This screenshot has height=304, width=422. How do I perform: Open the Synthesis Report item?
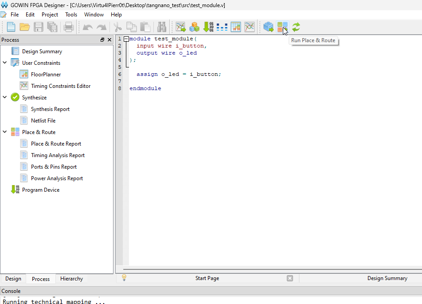pyautogui.click(x=50, y=109)
